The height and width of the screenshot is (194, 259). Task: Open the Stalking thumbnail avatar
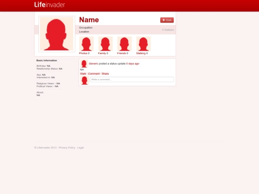(x=143, y=44)
